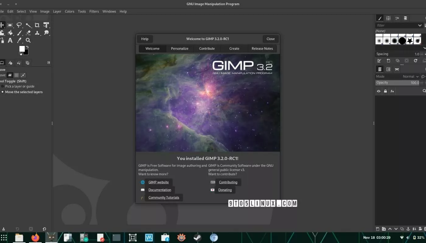Image resolution: width=426 pixels, height=243 pixels.
Task: Select the Color Picker eyedropper tool
Action: 19,40
